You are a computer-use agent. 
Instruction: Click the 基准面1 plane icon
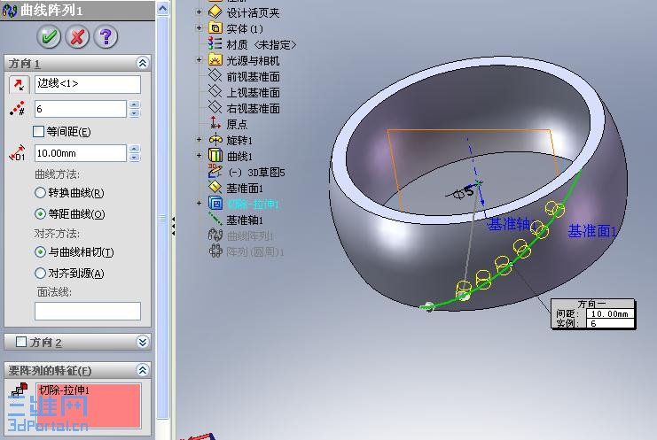click(x=215, y=187)
